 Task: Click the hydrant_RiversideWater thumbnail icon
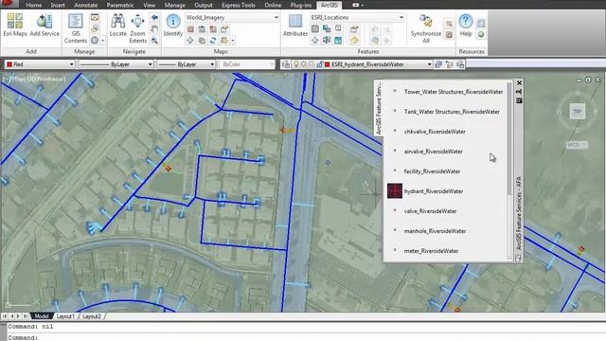395,191
